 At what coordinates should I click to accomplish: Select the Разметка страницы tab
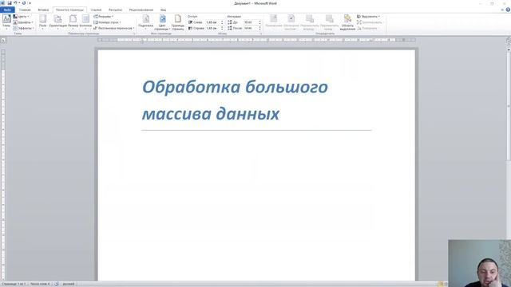[x=69, y=10]
